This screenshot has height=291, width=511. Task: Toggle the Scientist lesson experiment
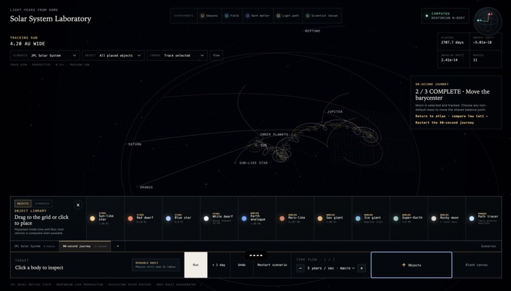coord(322,16)
